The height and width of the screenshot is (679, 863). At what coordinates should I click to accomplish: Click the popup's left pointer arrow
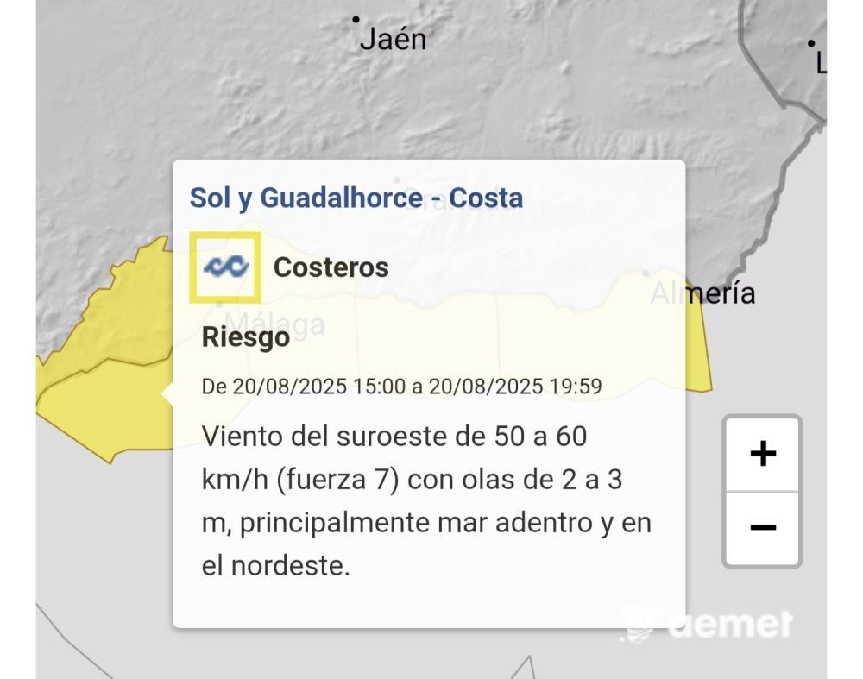pyautogui.click(x=167, y=393)
